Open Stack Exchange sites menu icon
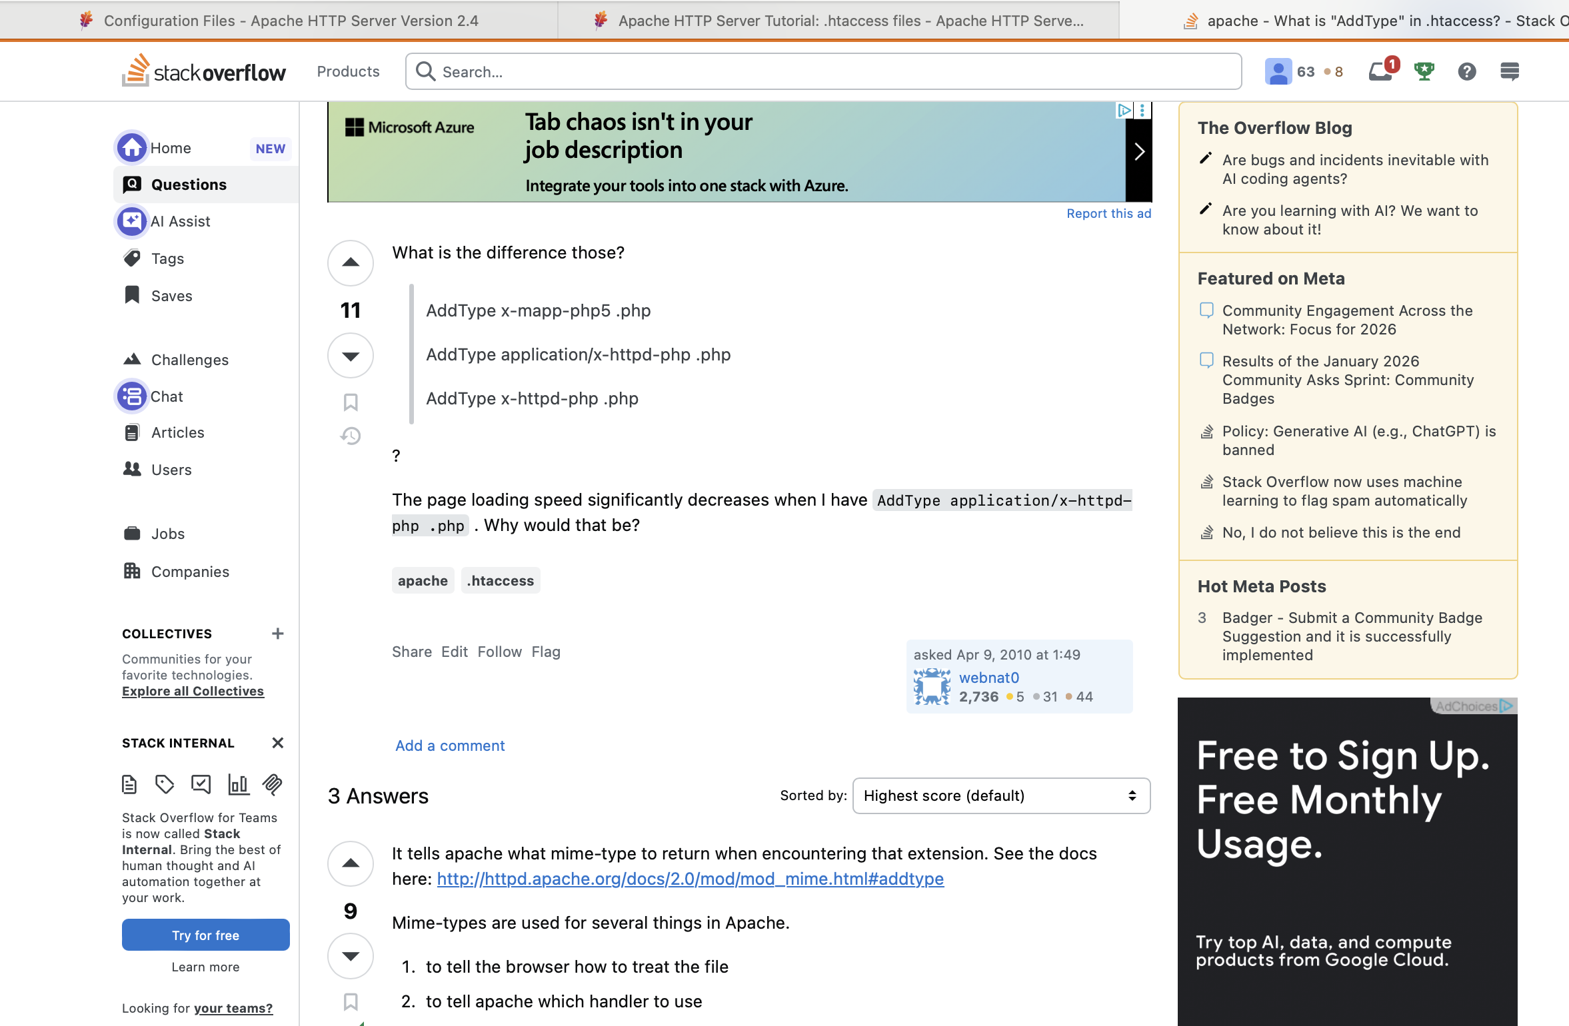The image size is (1569, 1026). pos(1510,71)
